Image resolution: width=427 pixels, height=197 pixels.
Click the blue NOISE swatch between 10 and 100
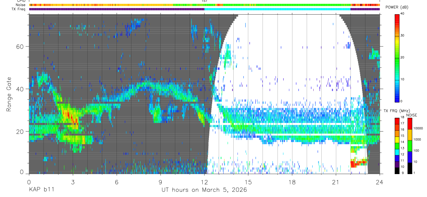click(x=410, y=157)
